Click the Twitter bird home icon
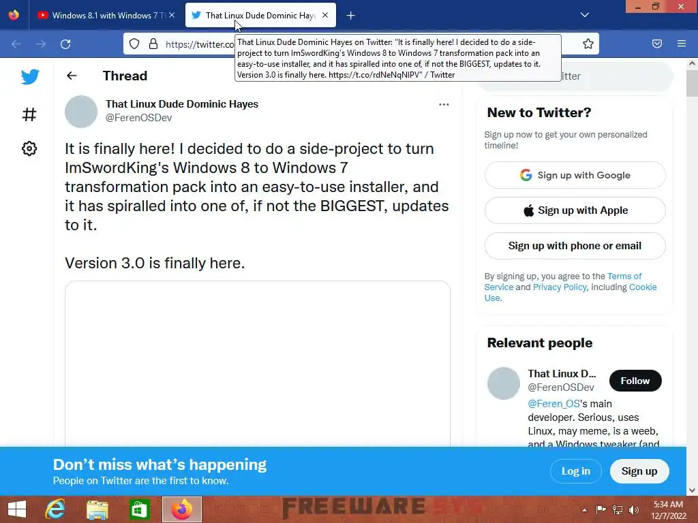 (x=30, y=76)
